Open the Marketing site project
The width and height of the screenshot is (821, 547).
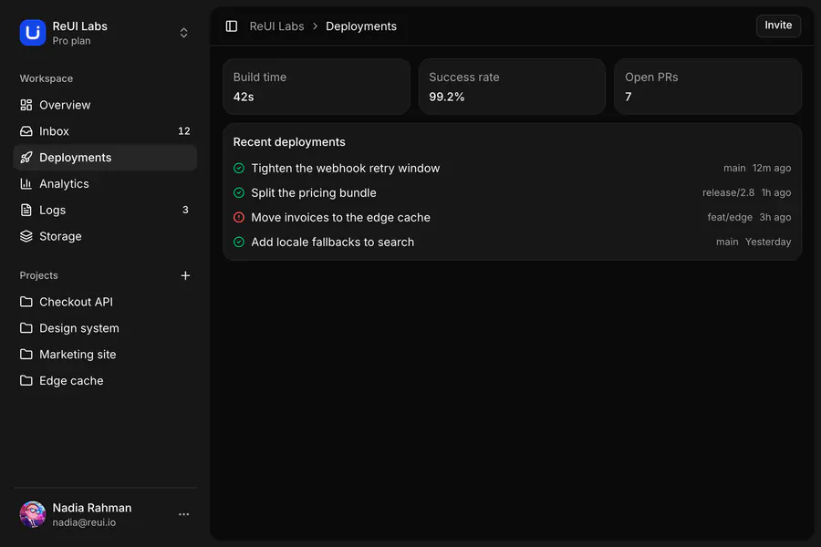coord(105,354)
